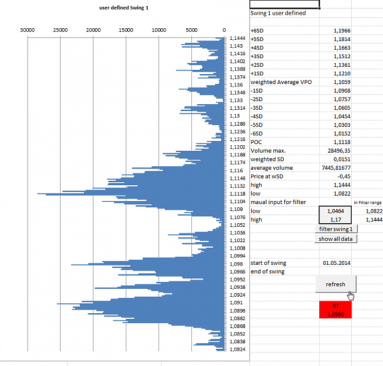
Task: Select the end of swing label
Action: [267, 272]
